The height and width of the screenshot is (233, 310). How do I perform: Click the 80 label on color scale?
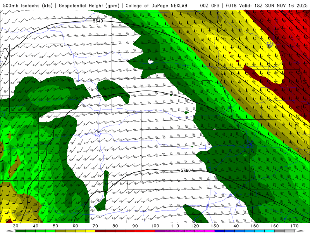tap(115, 226)
